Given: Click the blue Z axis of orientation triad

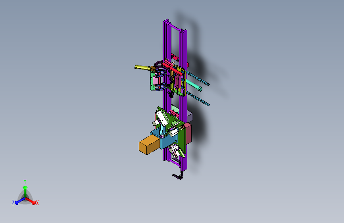Looking at the screenshot, I should click(20, 201).
